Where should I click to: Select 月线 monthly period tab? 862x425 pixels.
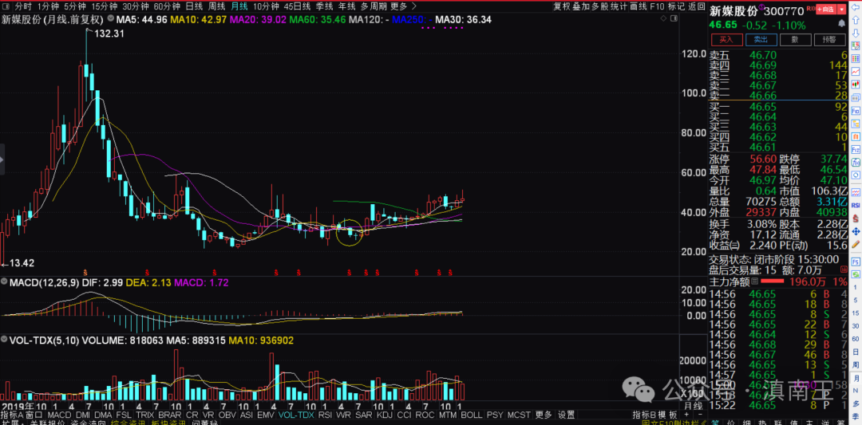point(239,6)
